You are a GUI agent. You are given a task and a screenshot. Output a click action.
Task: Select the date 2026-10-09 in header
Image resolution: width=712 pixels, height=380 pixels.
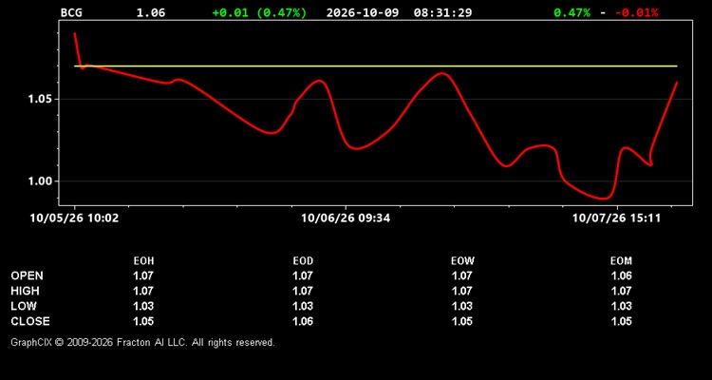coord(363,12)
